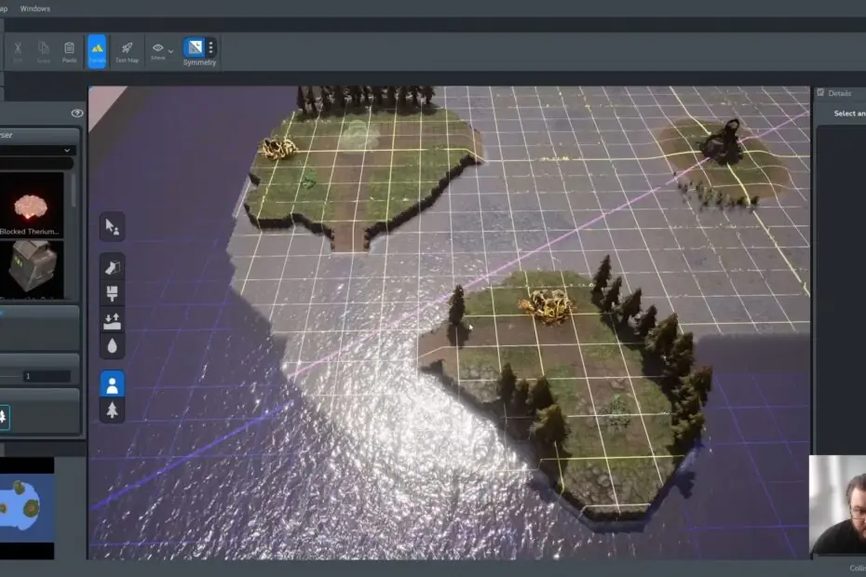Open Symmetry options three-dot menu
The height and width of the screenshot is (577, 866).
click(x=211, y=47)
